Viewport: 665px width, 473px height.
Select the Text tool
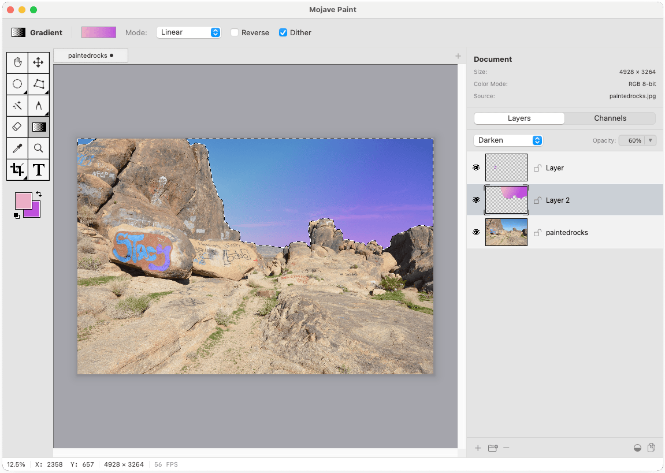point(39,169)
